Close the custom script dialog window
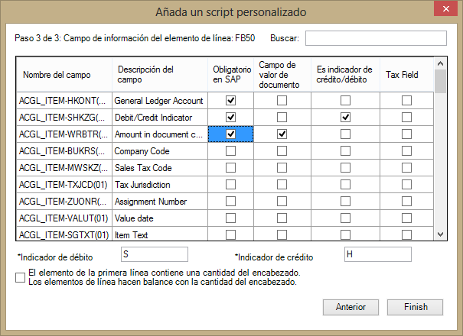The width and height of the screenshot is (463, 336). (x=445, y=9)
